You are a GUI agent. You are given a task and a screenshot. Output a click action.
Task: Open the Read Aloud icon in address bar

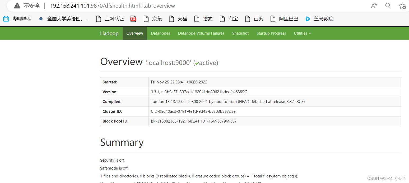tap(374, 6)
